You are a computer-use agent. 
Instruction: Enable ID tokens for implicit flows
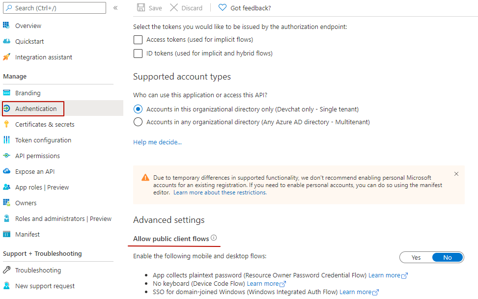[x=138, y=53]
